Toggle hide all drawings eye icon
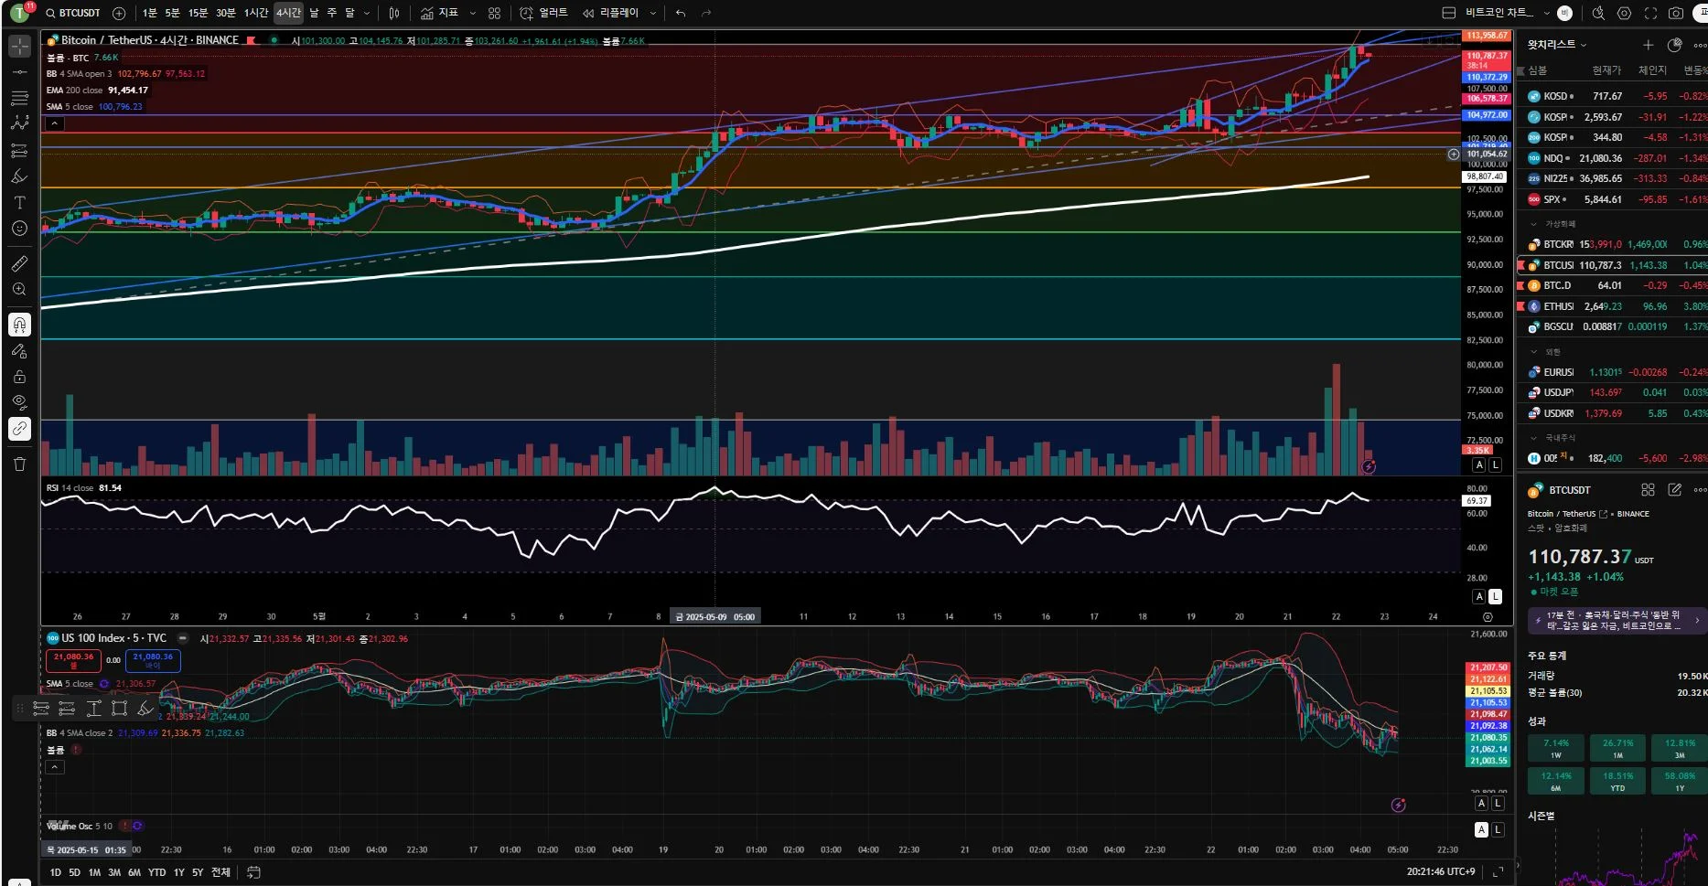Viewport: 1708px width, 886px height. (x=19, y=402)
